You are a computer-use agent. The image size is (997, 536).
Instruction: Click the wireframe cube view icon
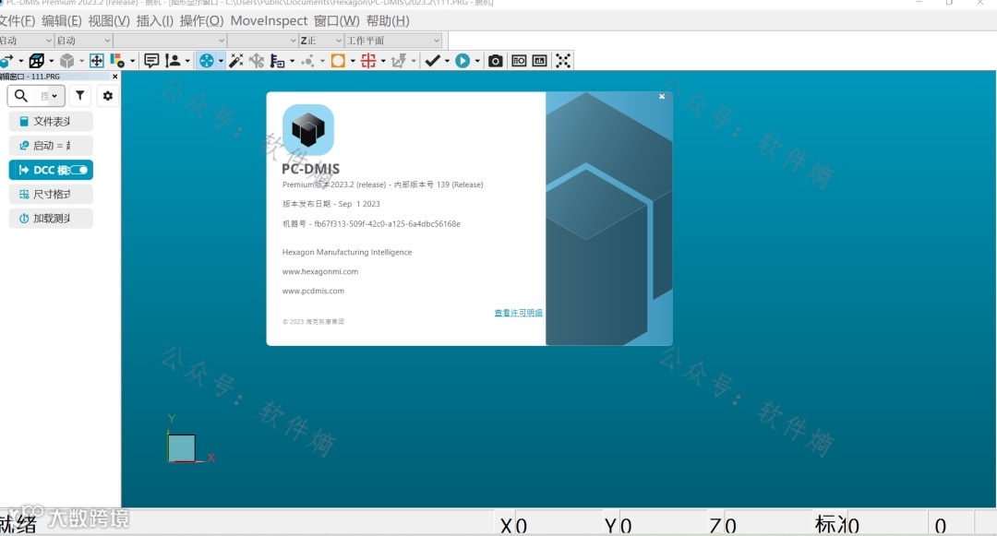tap(37, 61)
